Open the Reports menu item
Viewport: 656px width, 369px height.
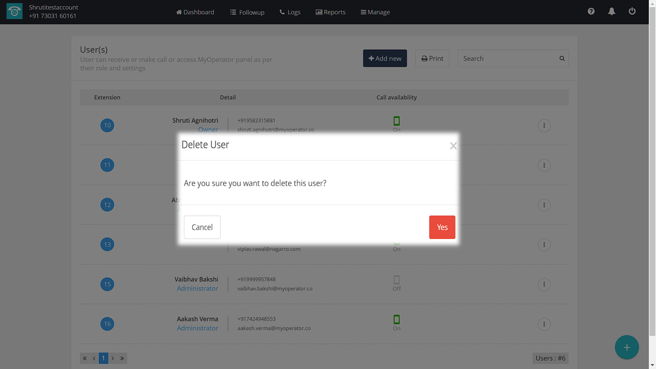331,12
